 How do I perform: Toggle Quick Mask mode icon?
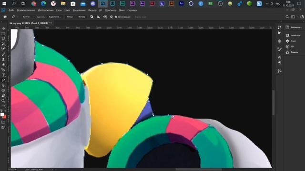click(x=3, y=122)
